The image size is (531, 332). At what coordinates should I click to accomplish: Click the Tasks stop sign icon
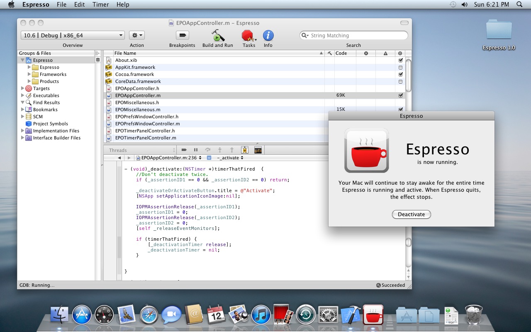coord(248,36)
